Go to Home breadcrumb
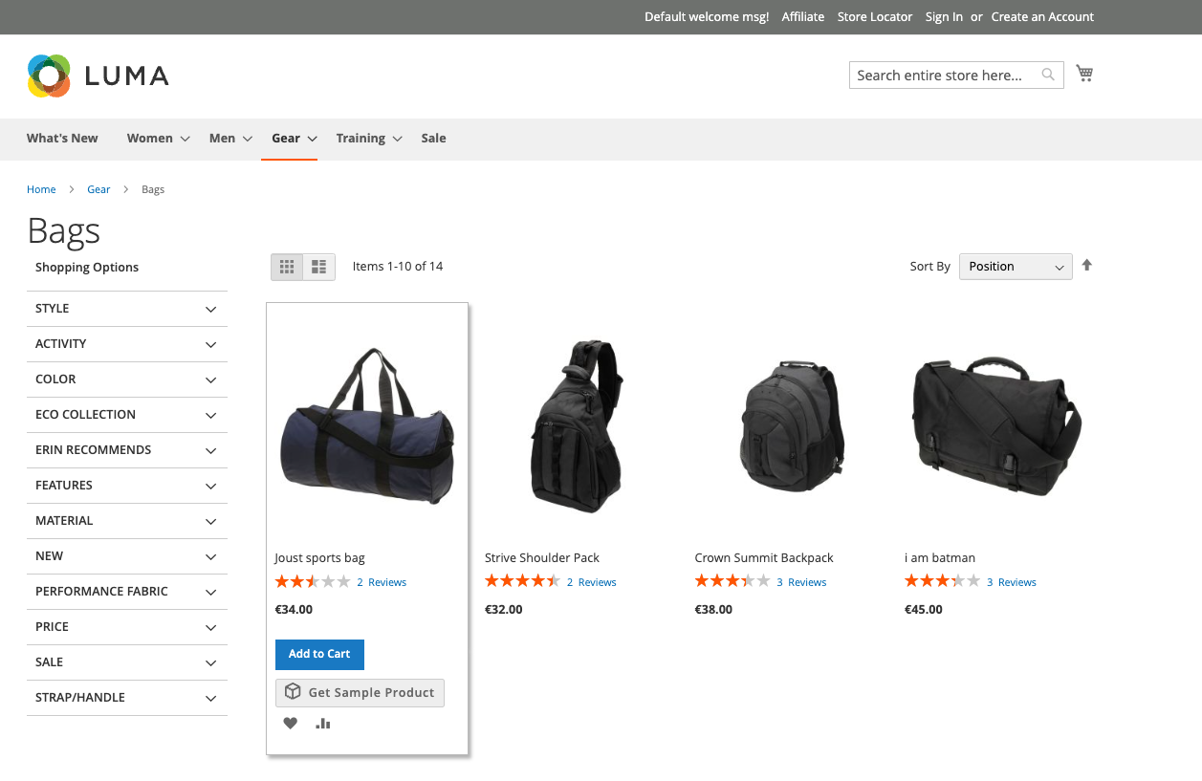This screenshot has height=781, width=1202. pyautogui.click(x=41, y=189)
